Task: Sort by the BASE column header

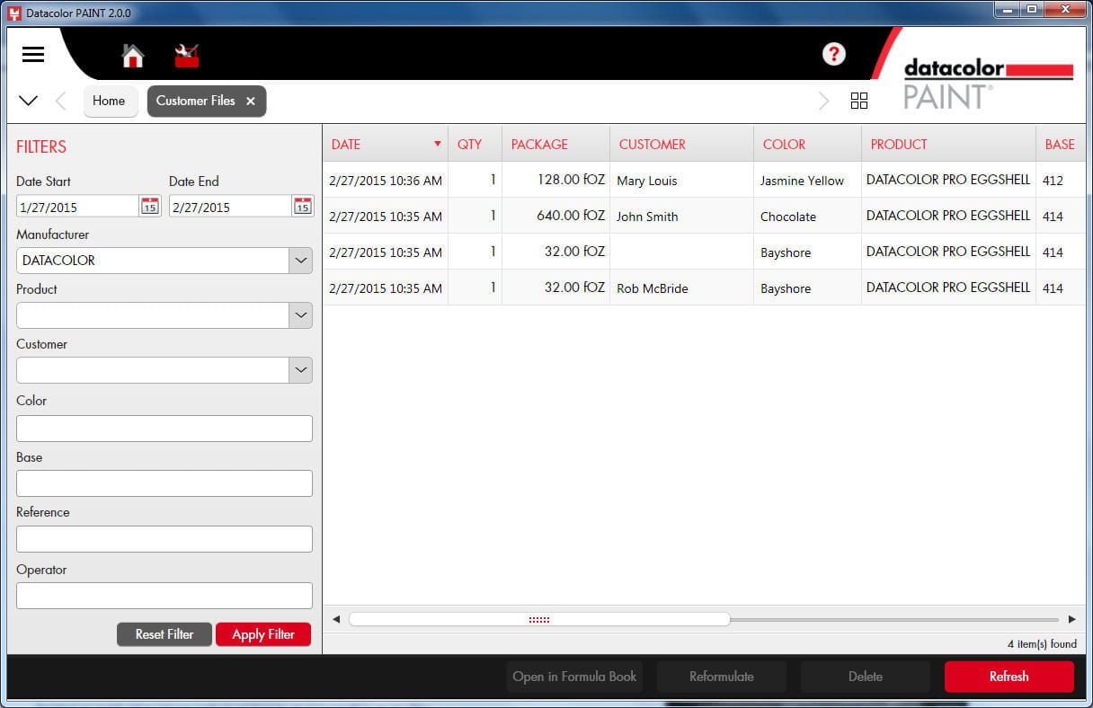Action: click(x=1061, y=144)
